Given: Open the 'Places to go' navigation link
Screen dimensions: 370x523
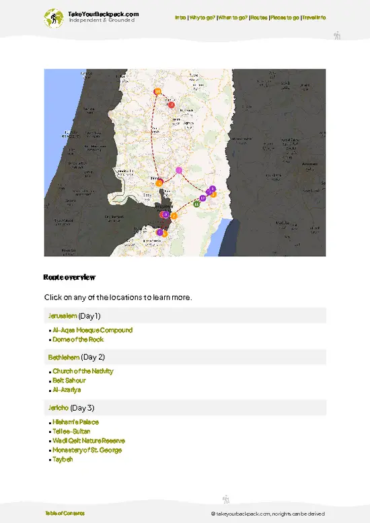Looking at the screenshot, I should tap(285, 17).
